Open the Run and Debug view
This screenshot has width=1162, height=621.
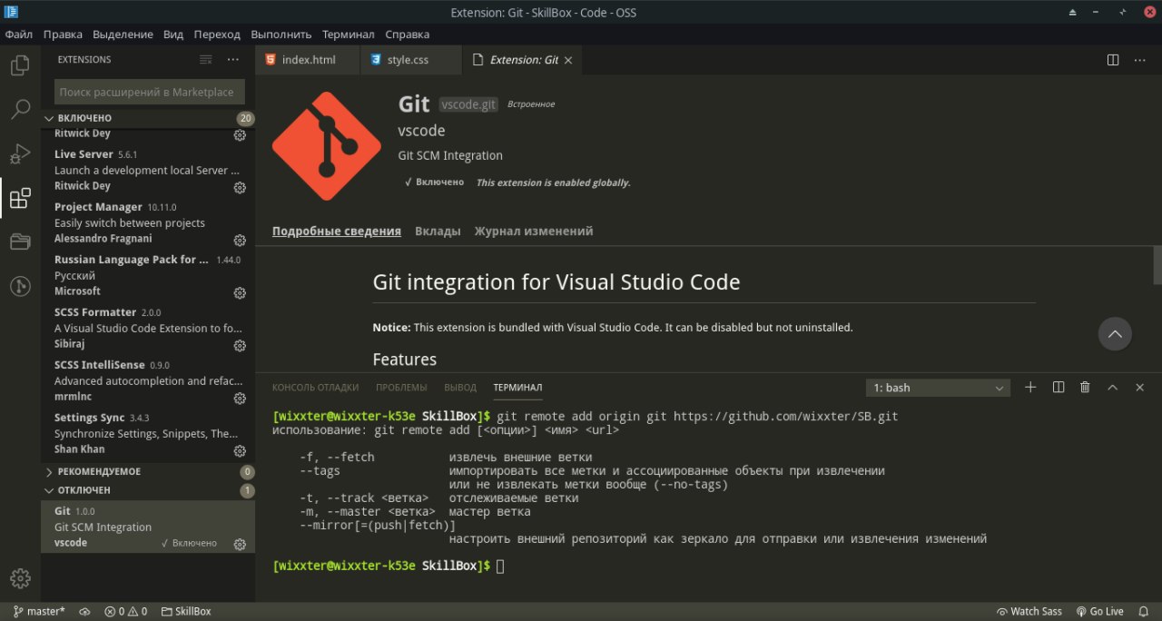(20, 153)
